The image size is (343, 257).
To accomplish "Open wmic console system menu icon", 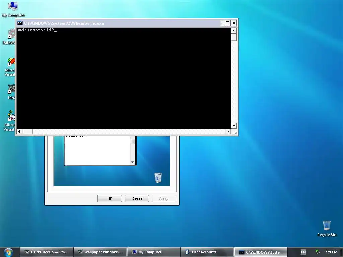I will 20,23.
